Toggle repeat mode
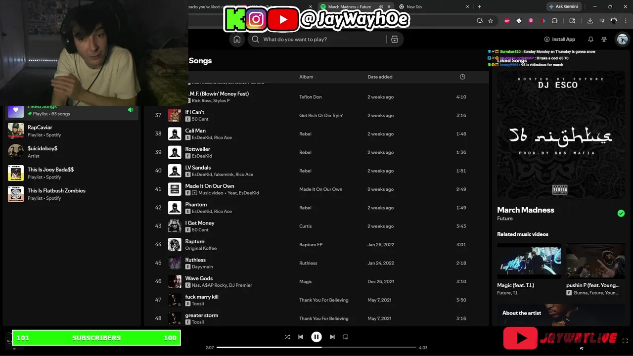Screen dimensions: 633x356 (x=346, y=337)
